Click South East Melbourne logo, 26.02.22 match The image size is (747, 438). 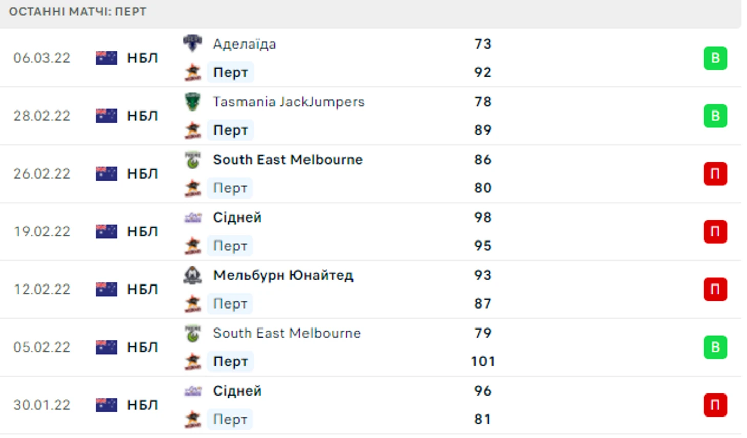point(193,160)
